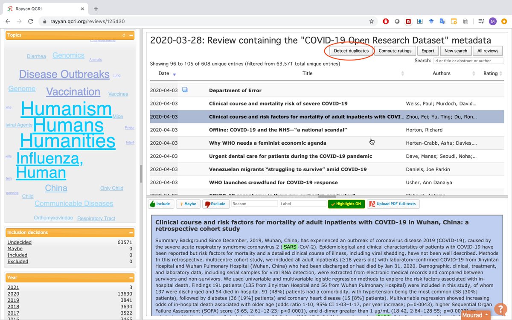Open the red stop-hand adblock extension
Image resolution: width=512 pixels, height=320 pixels.
pos(385,21)
